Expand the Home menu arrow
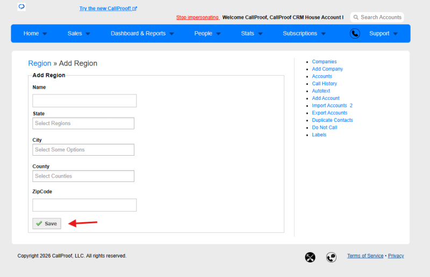Screen dimensions: 430x277 click(x=45, y=34)
